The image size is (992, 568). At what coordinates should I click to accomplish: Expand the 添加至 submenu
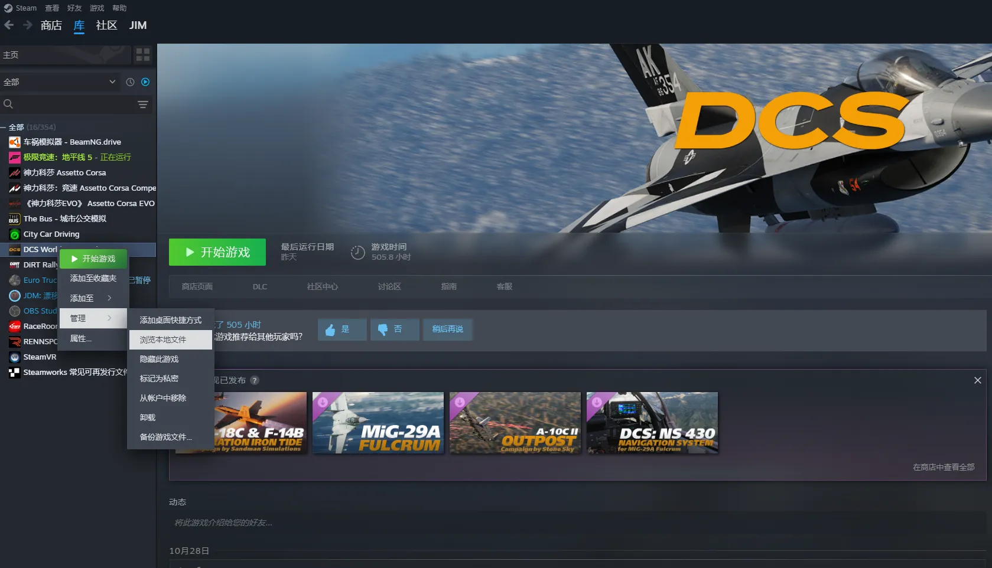tap(93, 298)
